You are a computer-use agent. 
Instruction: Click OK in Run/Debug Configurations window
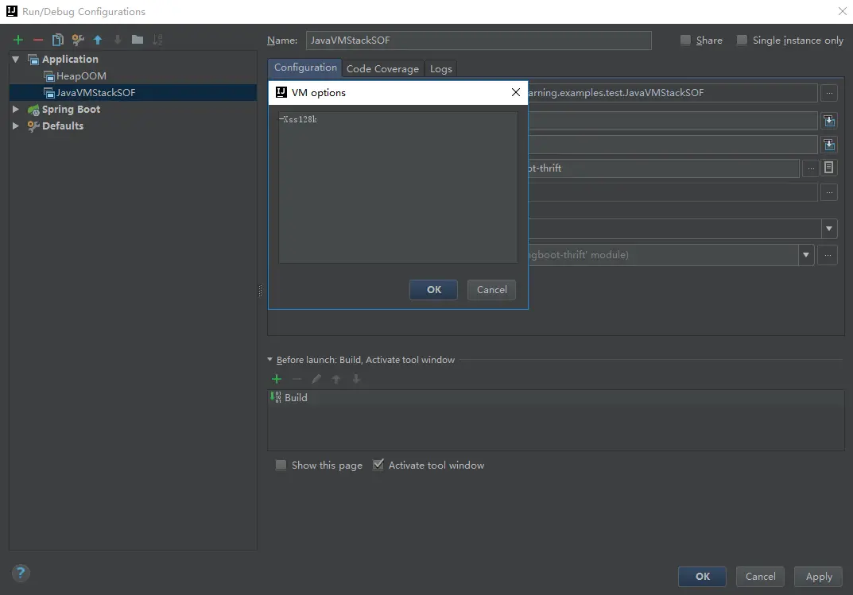(x=702, y=577)
